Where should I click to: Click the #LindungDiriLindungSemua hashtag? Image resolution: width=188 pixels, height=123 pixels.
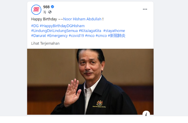(54, 31)
